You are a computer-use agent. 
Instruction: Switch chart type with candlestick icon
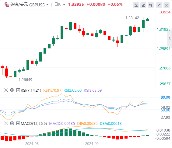151,5
